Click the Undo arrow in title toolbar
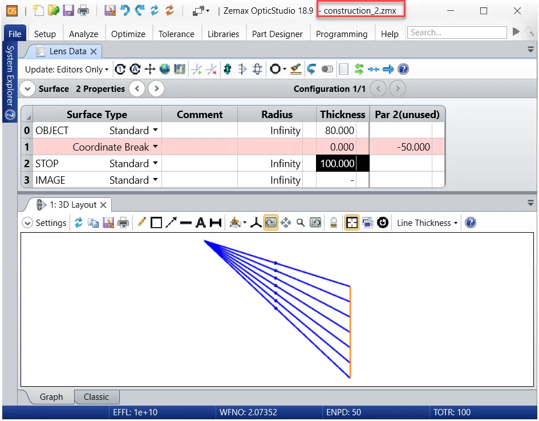Screen dimensions: 539x421 [x=124, y=10]
